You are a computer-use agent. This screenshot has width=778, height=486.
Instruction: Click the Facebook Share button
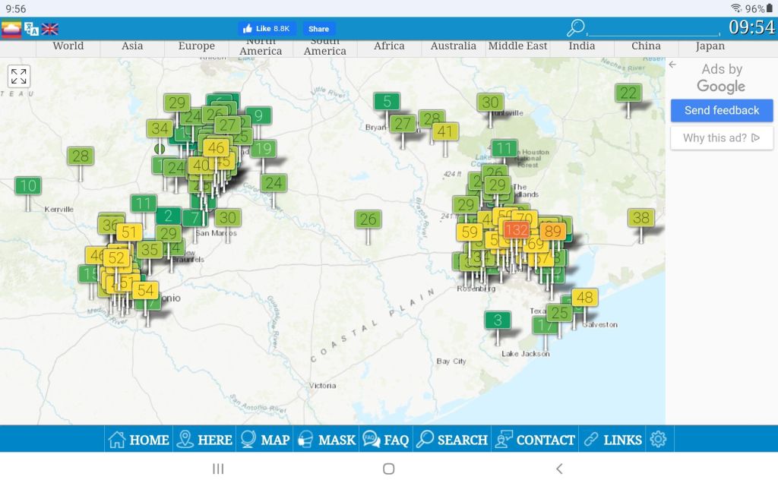coord(319,29)
